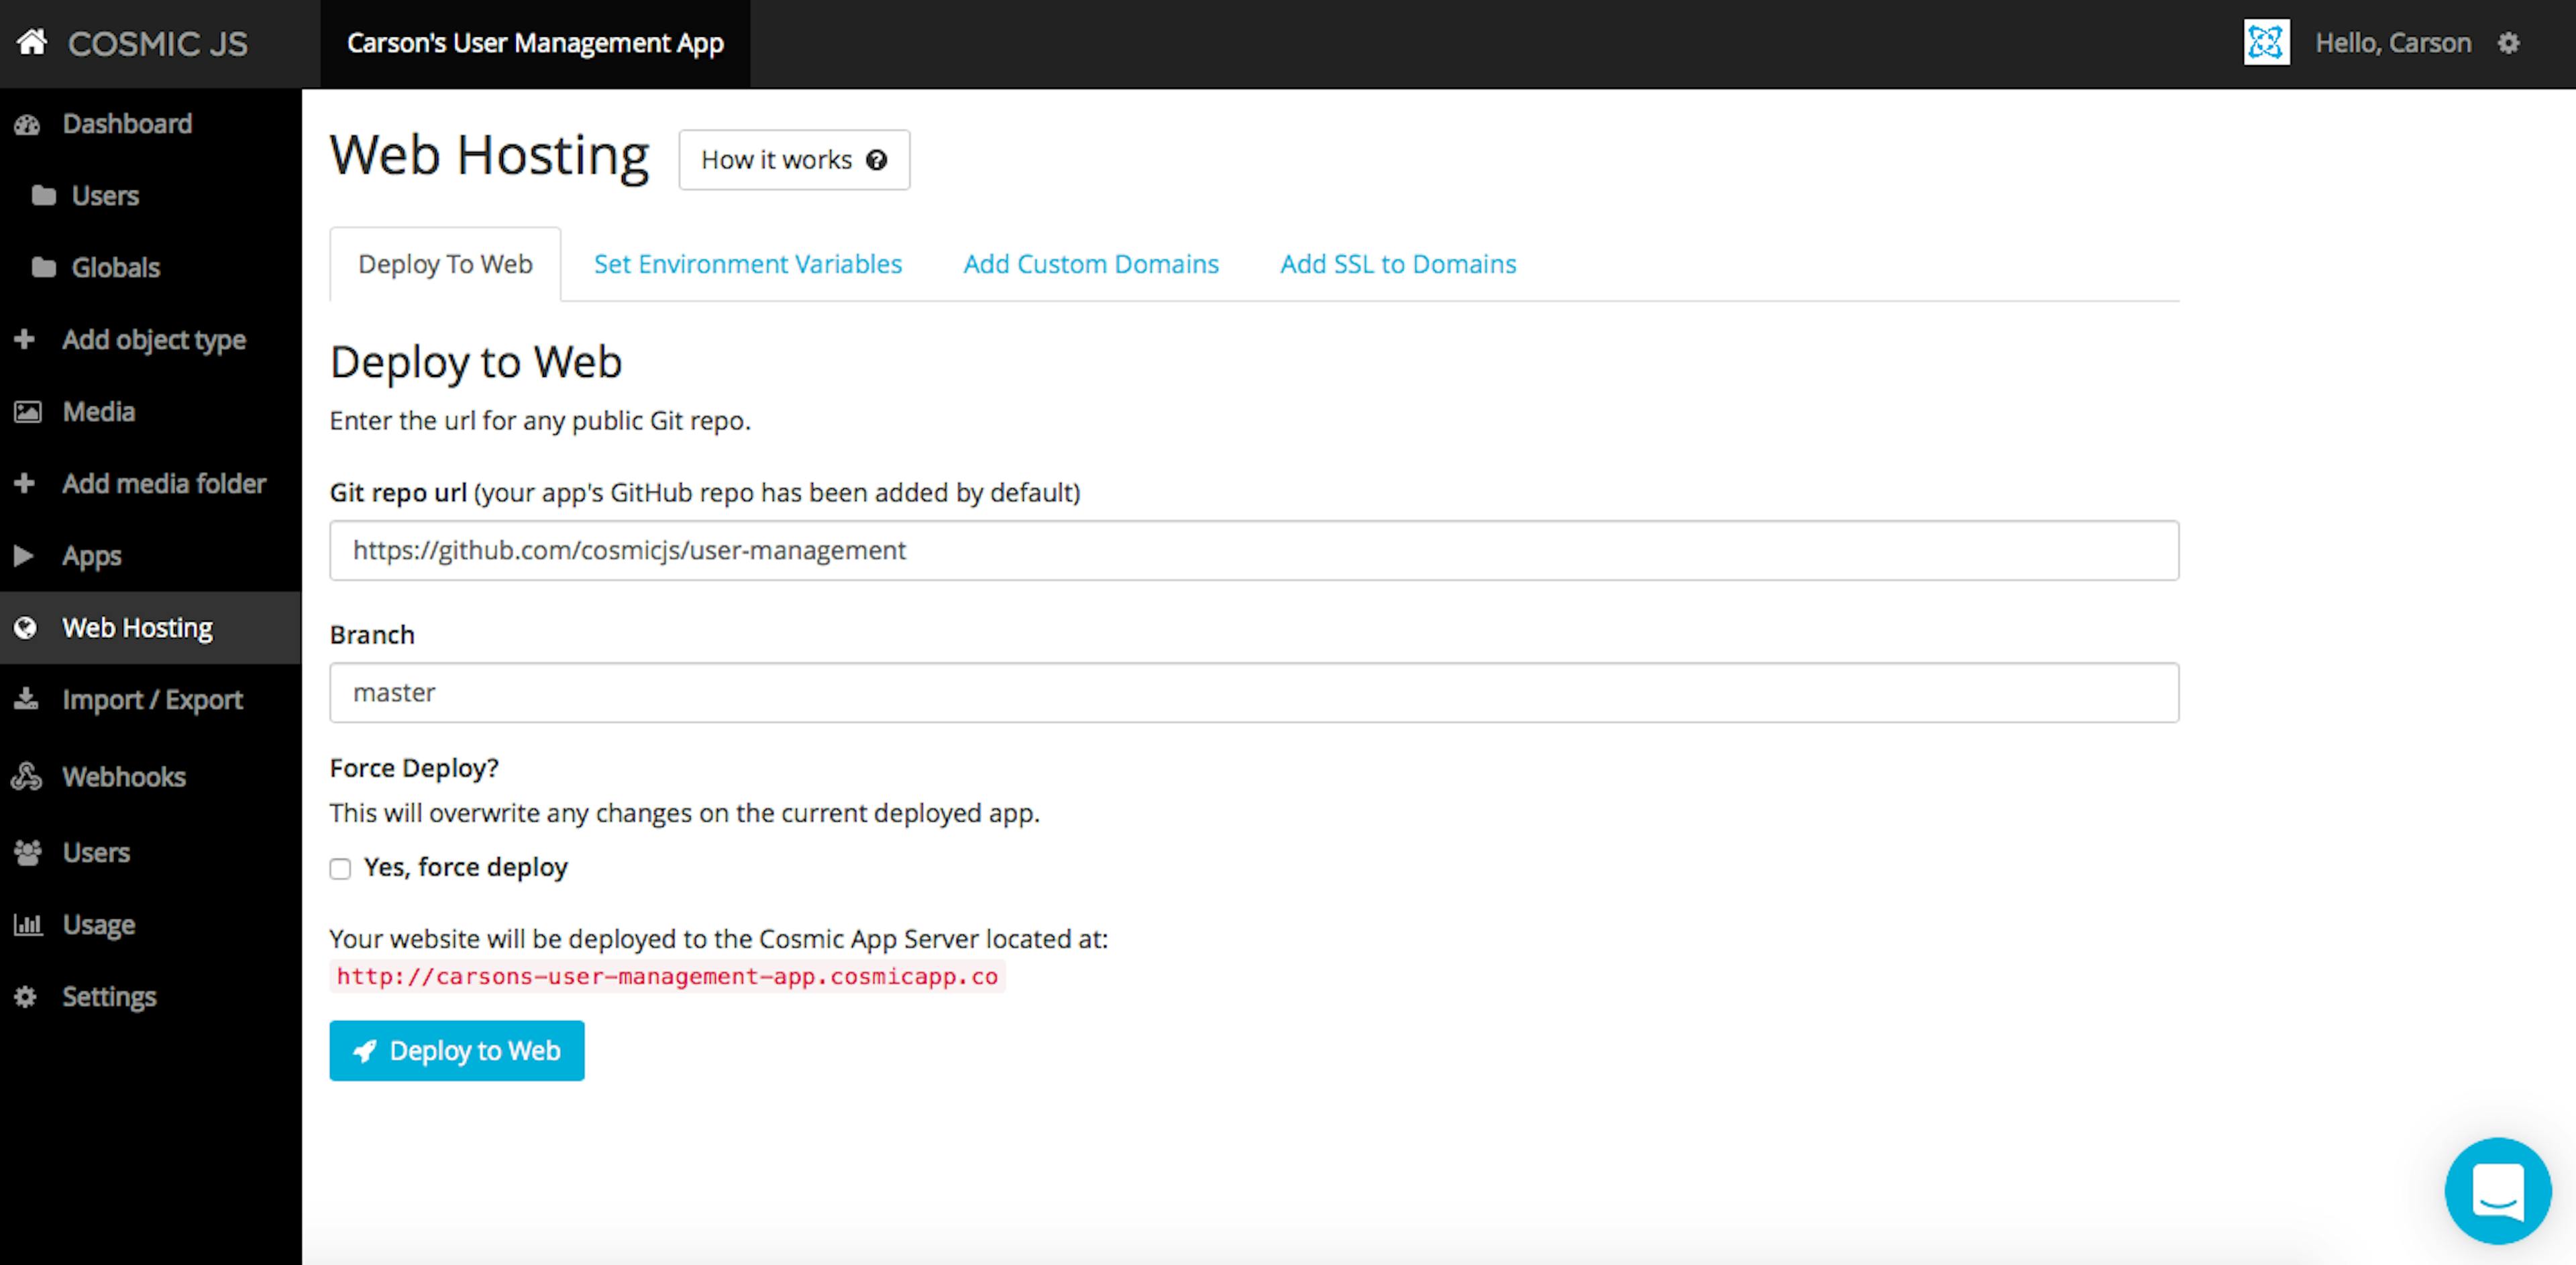Click the COSMIC JS logo text
2576x1265 pixels.
coord(157,43)
